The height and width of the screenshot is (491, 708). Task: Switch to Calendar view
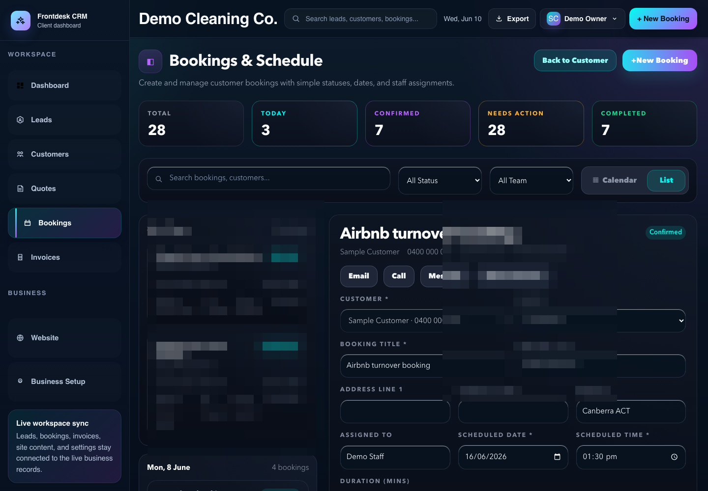click(x=615, y=180)
